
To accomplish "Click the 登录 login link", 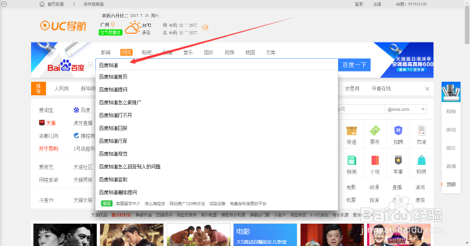I will (359, 4).
